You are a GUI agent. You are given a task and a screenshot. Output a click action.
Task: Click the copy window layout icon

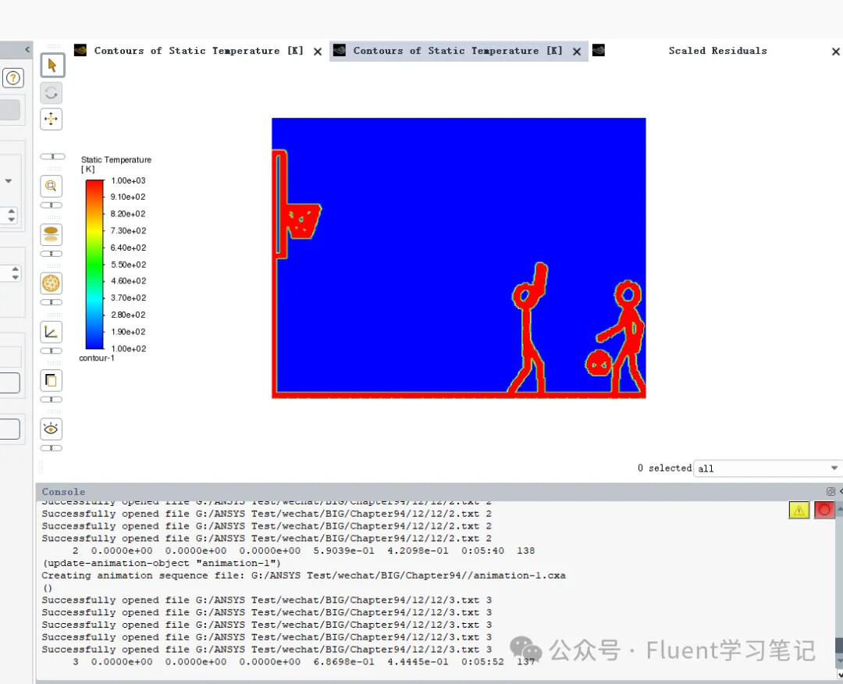point(52,380)
